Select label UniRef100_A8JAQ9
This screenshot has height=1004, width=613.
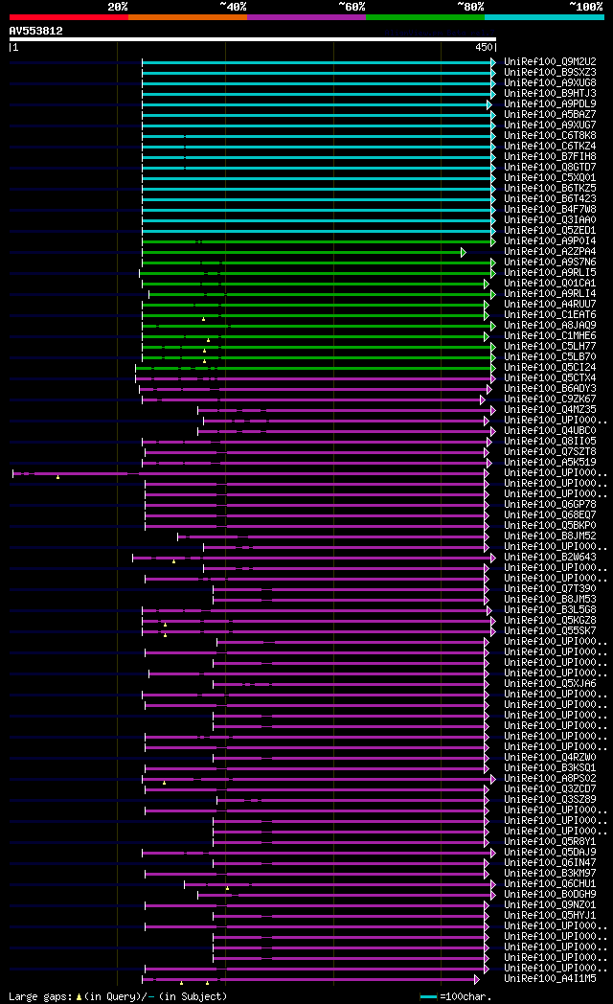pos(550,326)
